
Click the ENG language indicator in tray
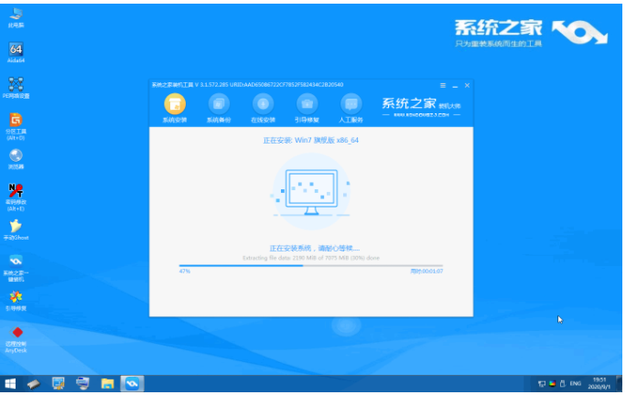[572, 384]
